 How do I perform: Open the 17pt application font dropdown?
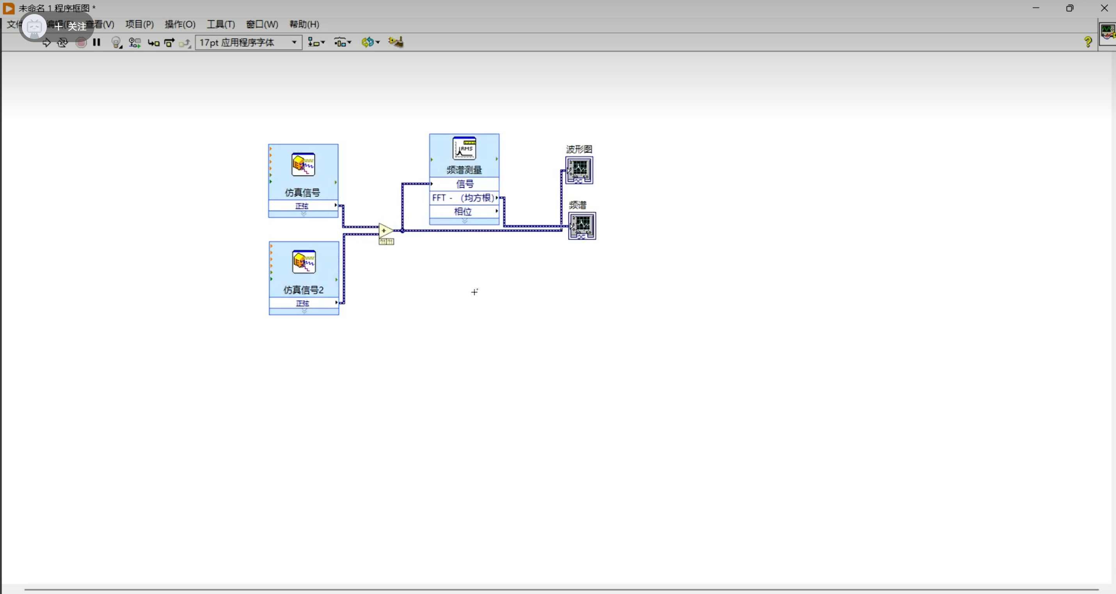pyautogui.click(x=249, y=43)
